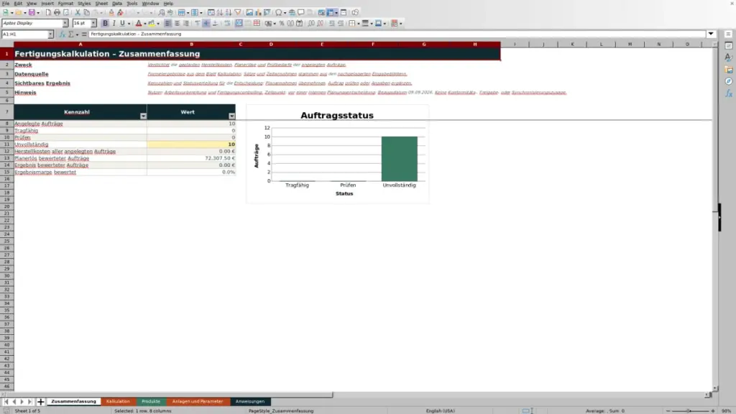This screenshot has height=414, width=736.
Task: Open the Wert column filter dropdown
Action: click(232, 116)
